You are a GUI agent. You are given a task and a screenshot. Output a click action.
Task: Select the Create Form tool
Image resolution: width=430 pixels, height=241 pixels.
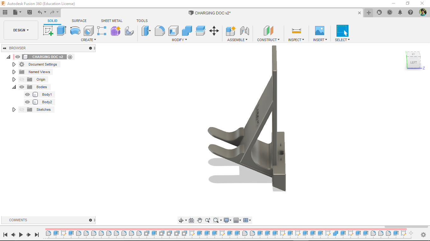pos(116,31)
